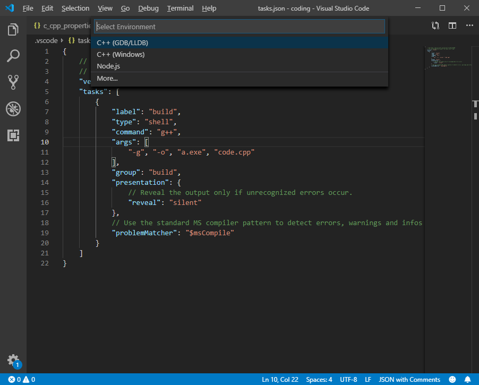Select the Search icon in activity bar
This screenshot has width=479, height=385.
(x=13, y=56)
